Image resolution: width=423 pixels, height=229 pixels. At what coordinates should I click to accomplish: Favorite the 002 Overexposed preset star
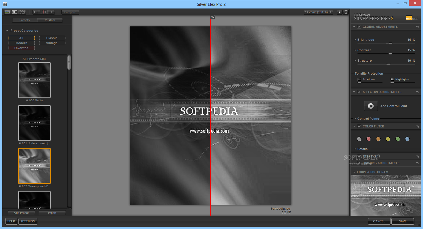pyautogui.click(x=20, y=186)
